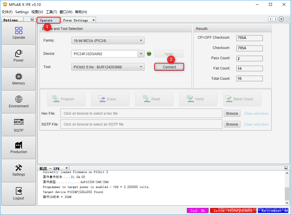The image size is (291, 215).
Task: Click the Blank Check button
Action: (x=242, y=99)
